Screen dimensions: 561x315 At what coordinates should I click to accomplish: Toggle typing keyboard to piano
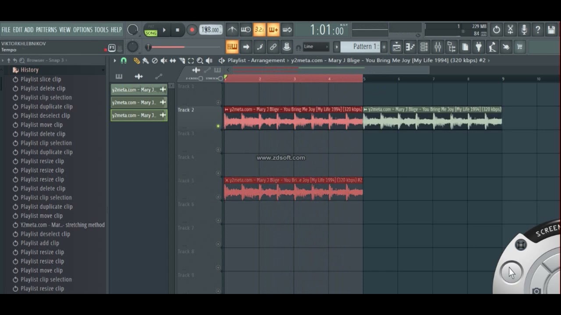pos(232,46)
